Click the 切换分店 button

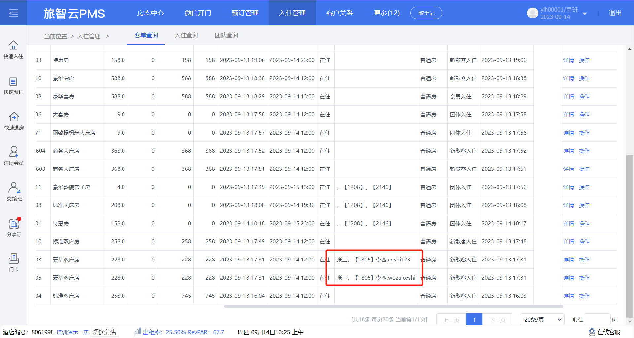[x=104, y=332]
